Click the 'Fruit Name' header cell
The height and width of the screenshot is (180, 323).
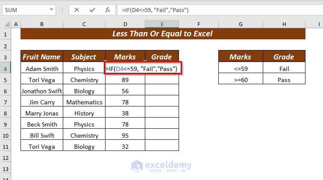point(42,56)
